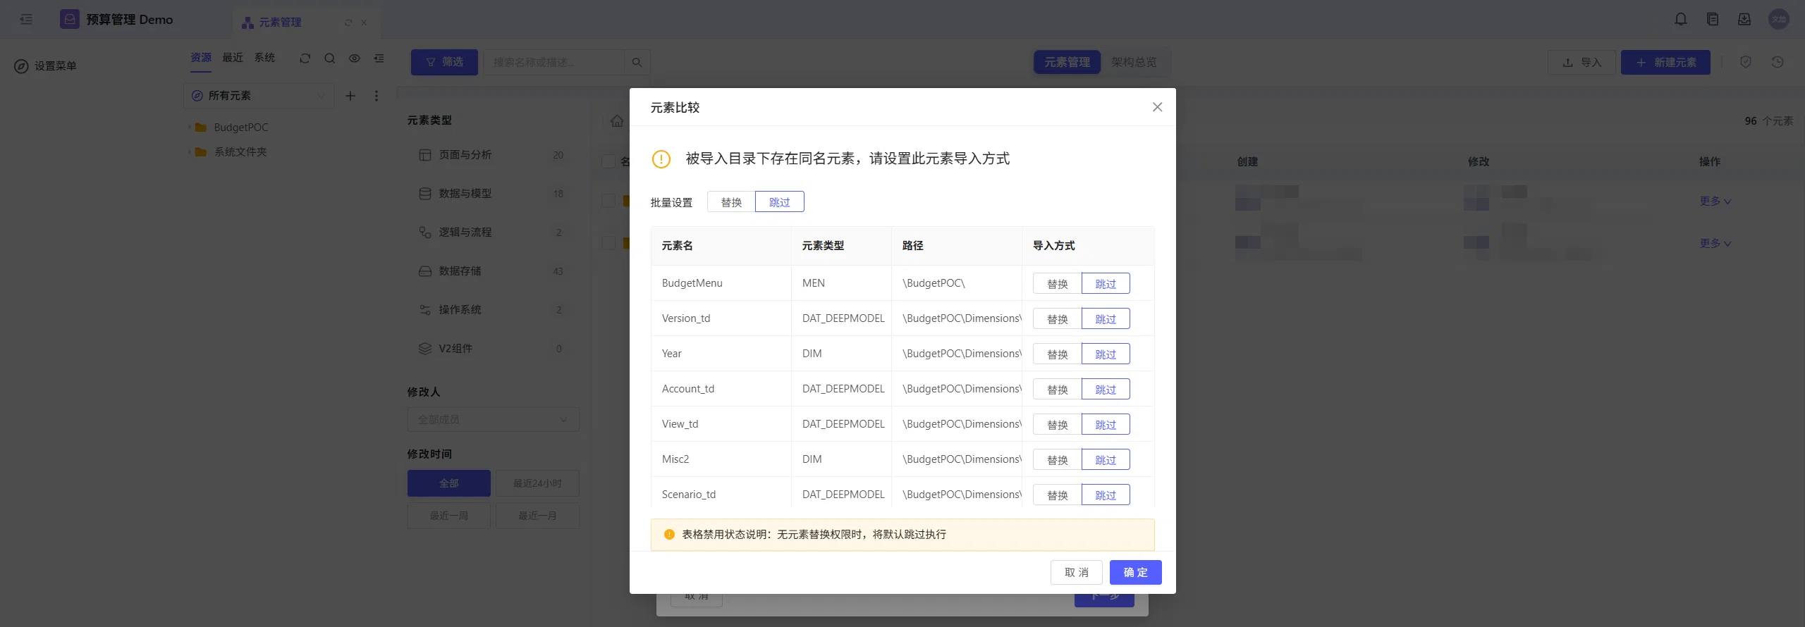Click the shield check icon in toolbar
The height and width of the screenshot is (627, 1805).
pyautogui.click(x=1746, y=62)
